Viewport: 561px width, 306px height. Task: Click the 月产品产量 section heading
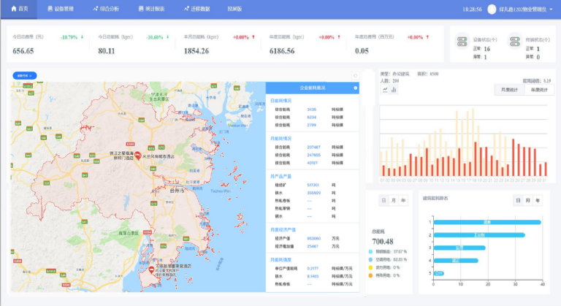point(280,177)
